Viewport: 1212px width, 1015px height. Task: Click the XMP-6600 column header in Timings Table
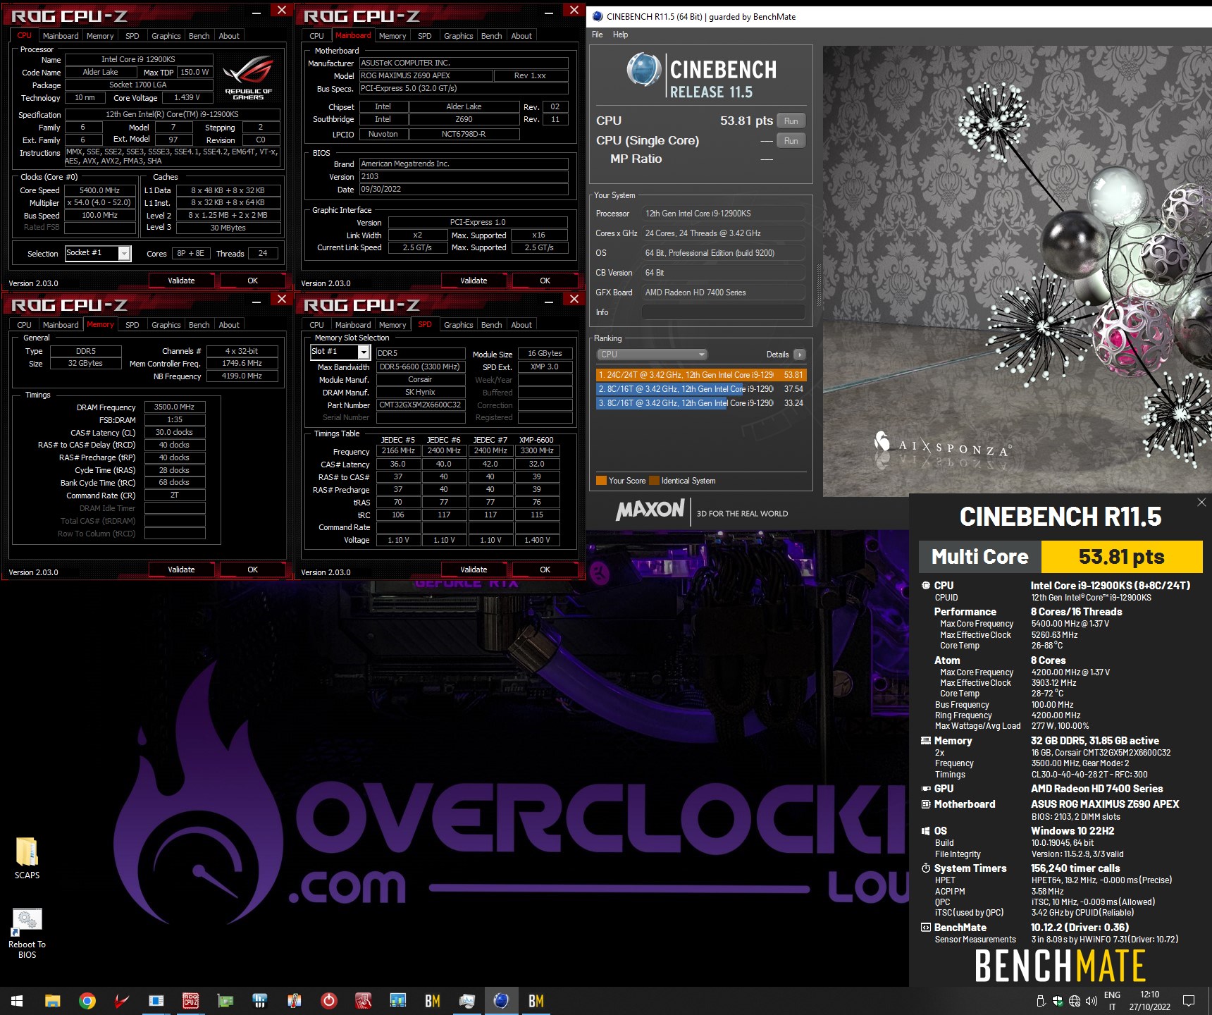[x=536, y=440]
